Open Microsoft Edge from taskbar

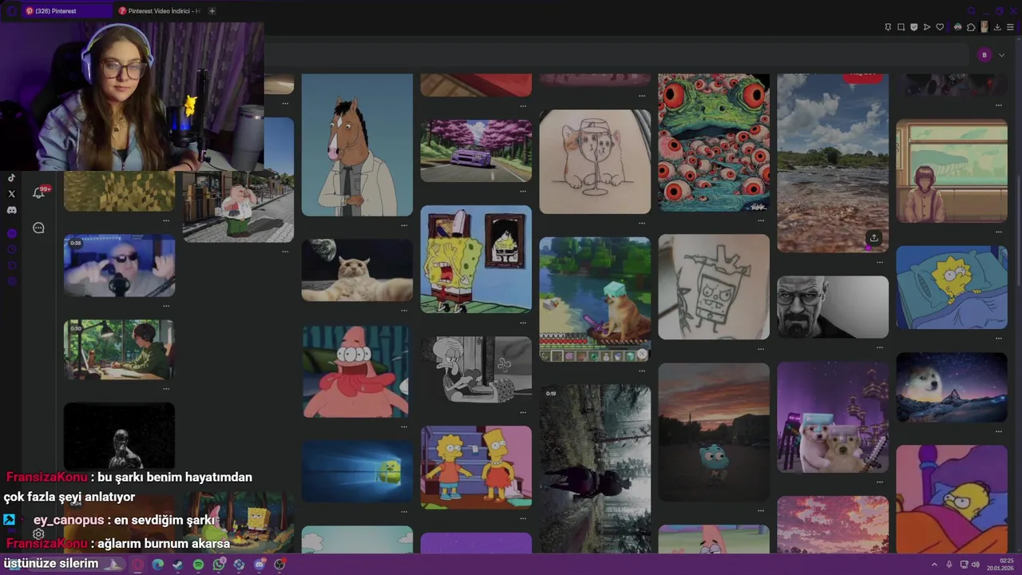[x=157, y=565]
